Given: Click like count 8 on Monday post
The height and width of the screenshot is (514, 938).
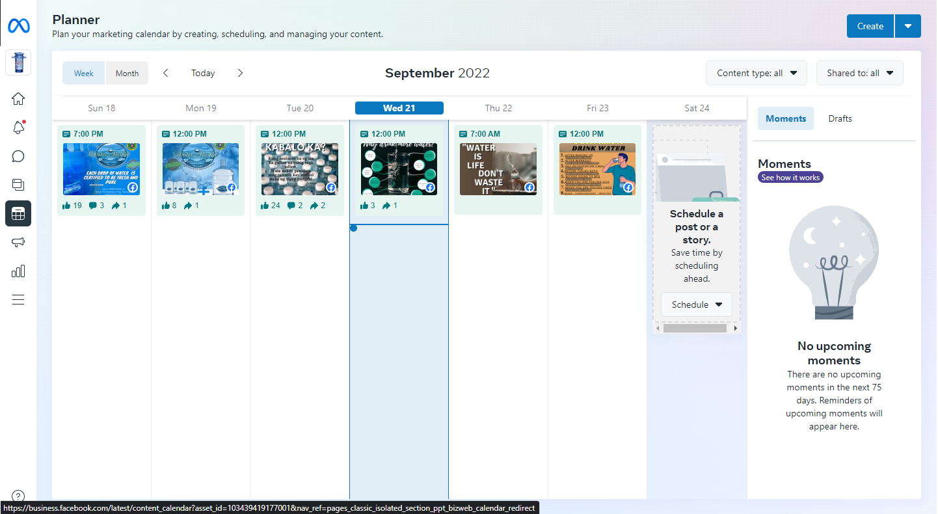Looking at the screenshot, I should click(x=169, y=206).
